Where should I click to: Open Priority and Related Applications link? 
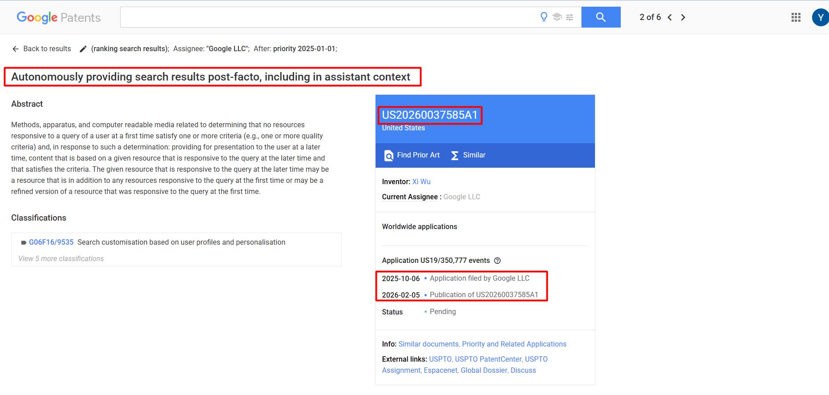[514, 344]
